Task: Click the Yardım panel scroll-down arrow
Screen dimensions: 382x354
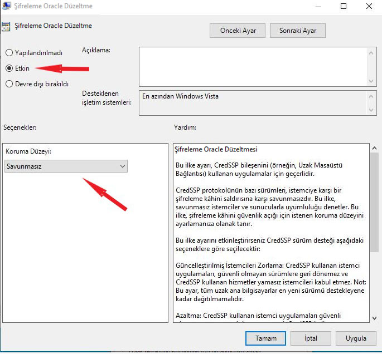Action: [374, 318]
